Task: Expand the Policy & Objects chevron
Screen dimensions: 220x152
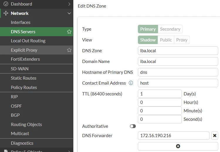Action: (x=69, y=151)
